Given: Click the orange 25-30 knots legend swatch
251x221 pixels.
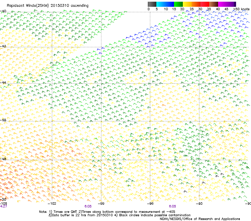Looking at the screenshot, I should click(196, 4).
